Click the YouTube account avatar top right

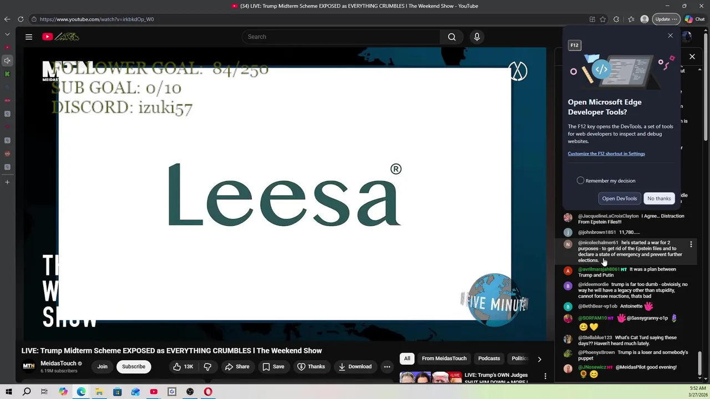coord(687,37)
